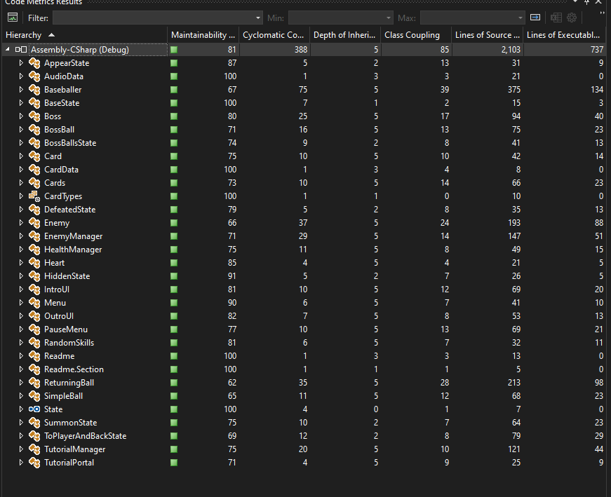
Task: Select the ToPlayerAndBackState row
Action: click(x=304, y=436)
